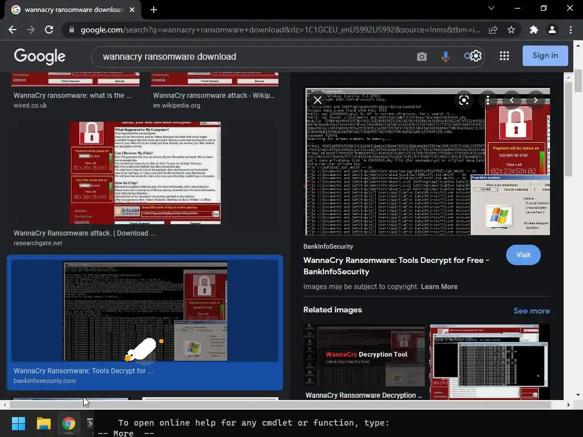Open the Google apps grid

(x=504, y=56)
